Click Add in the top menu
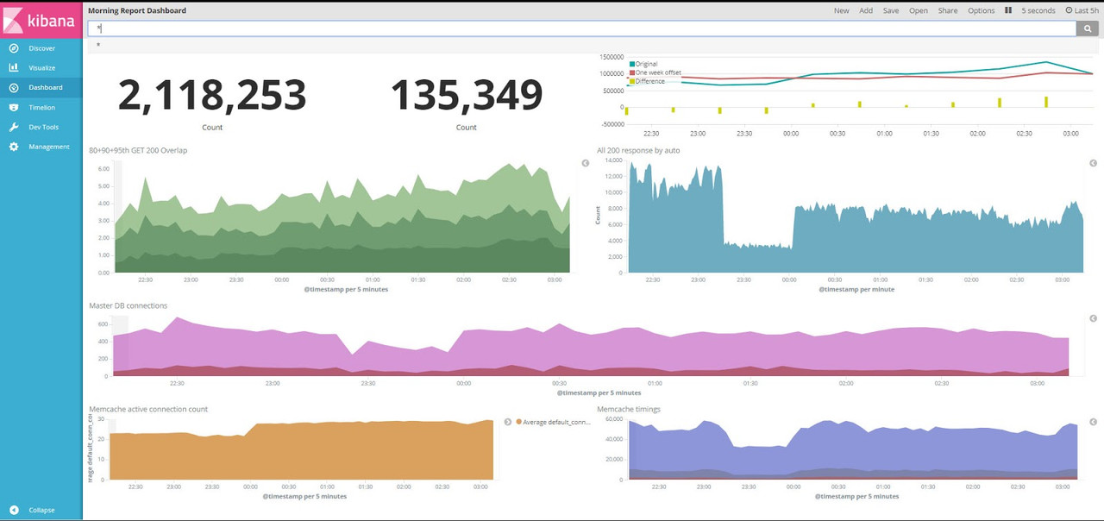1104x521 pixels. 866,11
